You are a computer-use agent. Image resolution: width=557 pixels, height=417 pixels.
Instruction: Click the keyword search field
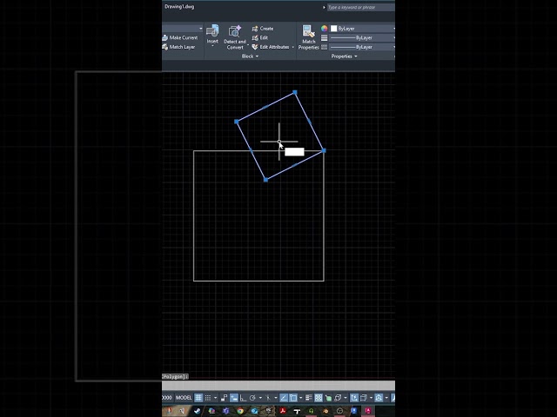click(x=360, y=7)
